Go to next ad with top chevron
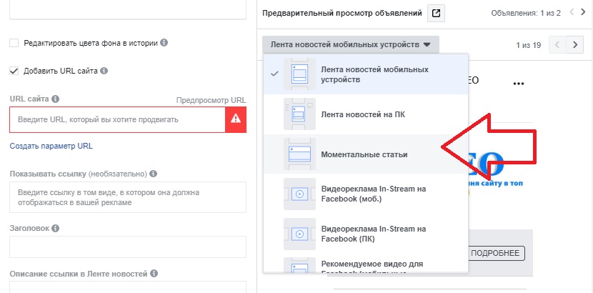This screenshot has height=293, width=593. (583, 12)
